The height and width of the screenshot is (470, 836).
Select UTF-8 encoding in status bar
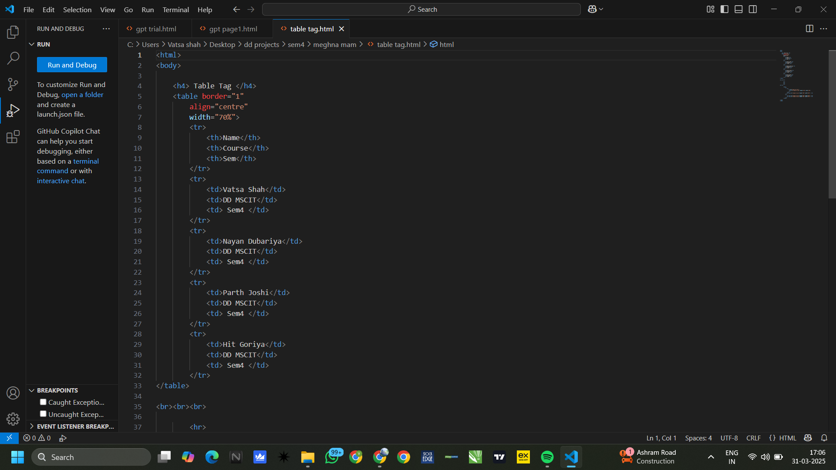729,438
